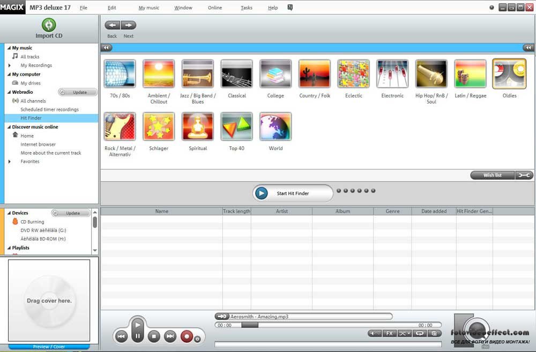536x352 pixels.
Task: Open the My music menu
Action: click(148, 8)
